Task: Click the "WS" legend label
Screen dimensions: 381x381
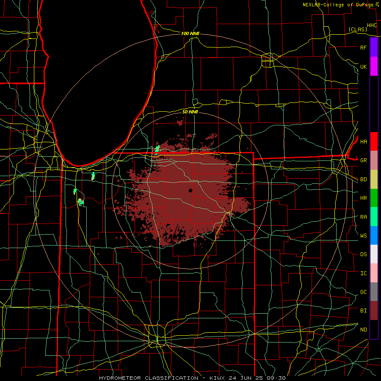Action: 363,235
